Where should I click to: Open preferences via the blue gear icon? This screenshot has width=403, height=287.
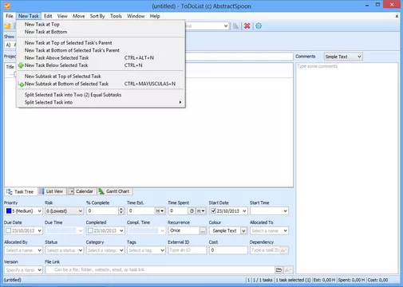click(x=259, y=26)
